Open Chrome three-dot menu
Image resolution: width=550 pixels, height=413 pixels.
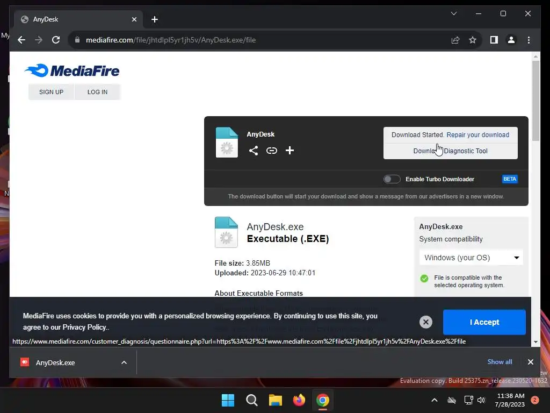pyautogui.click(x=529, y=40)
